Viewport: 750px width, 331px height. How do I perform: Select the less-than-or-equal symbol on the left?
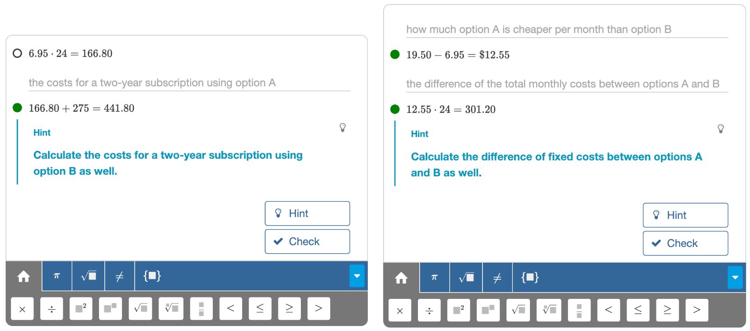click(x=260, y=308)
